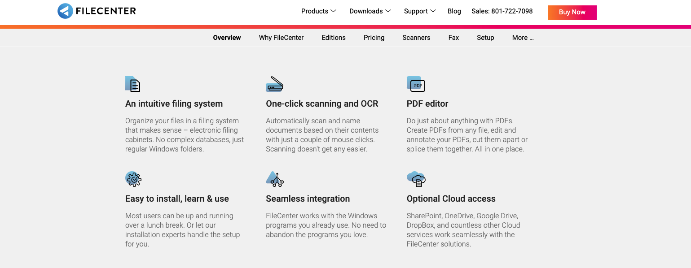The height and width of the screenshot is (268, 691).
Task: View the Pricing tab
Action: click(x=374, y=38)
